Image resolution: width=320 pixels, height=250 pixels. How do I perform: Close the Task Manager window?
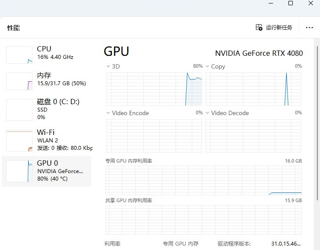[311, 3]
